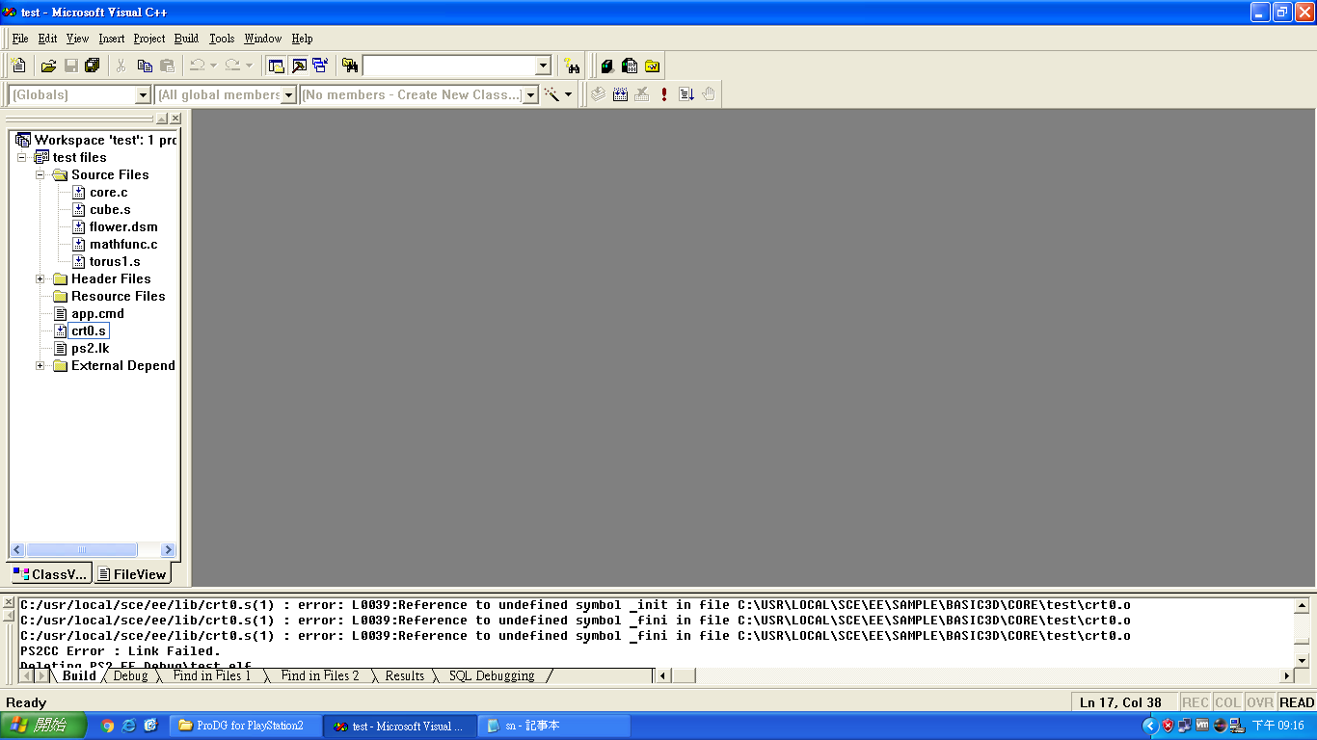Open the Undo history dropdown arrow
Viewport: 1317px width, 740px height.
point(213,66)
